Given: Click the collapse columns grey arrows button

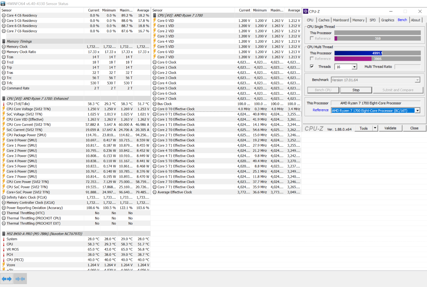Looking at the screenshot, I should tap(20, 279).
